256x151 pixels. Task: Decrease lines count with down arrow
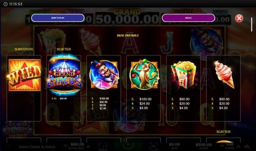pos(222,146)
